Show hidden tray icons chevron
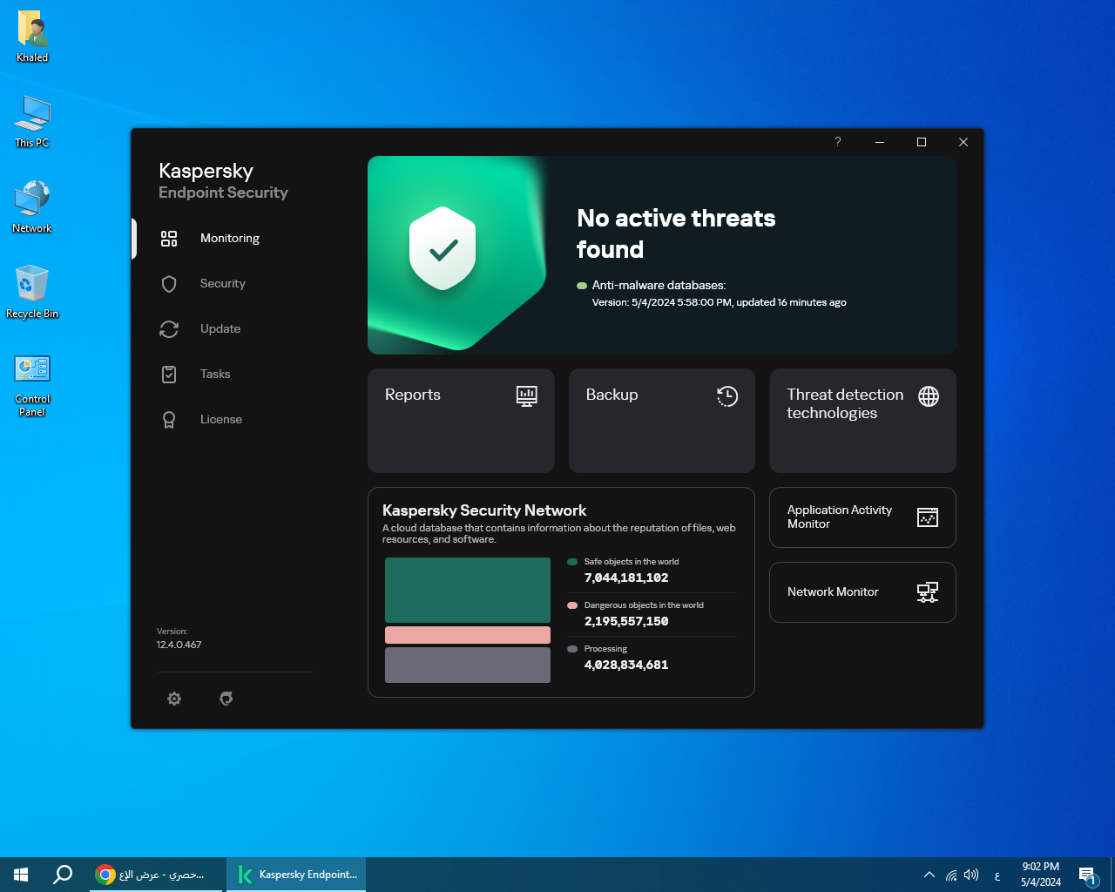The image size is (1115, 892). [929, 875]
